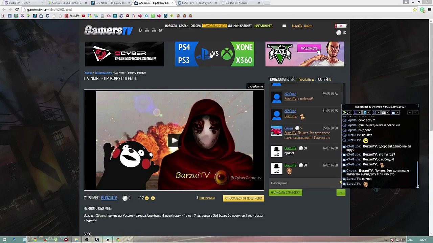Open the ЛИЧНЫЙ КАБИНЕТ menu item
Image resolution: width=433 pixels, height=243 pixels.
(240, 26)
